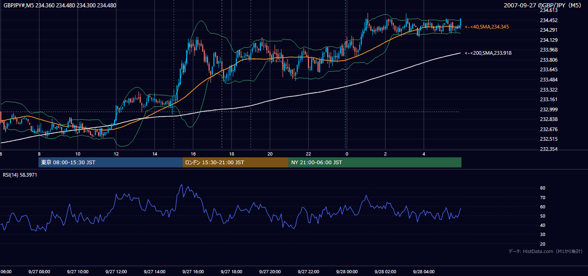Click the 9/28 02:00 time label
Image resolution: width=588 pixels, height=276 pixels.
pyautogui.click(x=385, y=271)
